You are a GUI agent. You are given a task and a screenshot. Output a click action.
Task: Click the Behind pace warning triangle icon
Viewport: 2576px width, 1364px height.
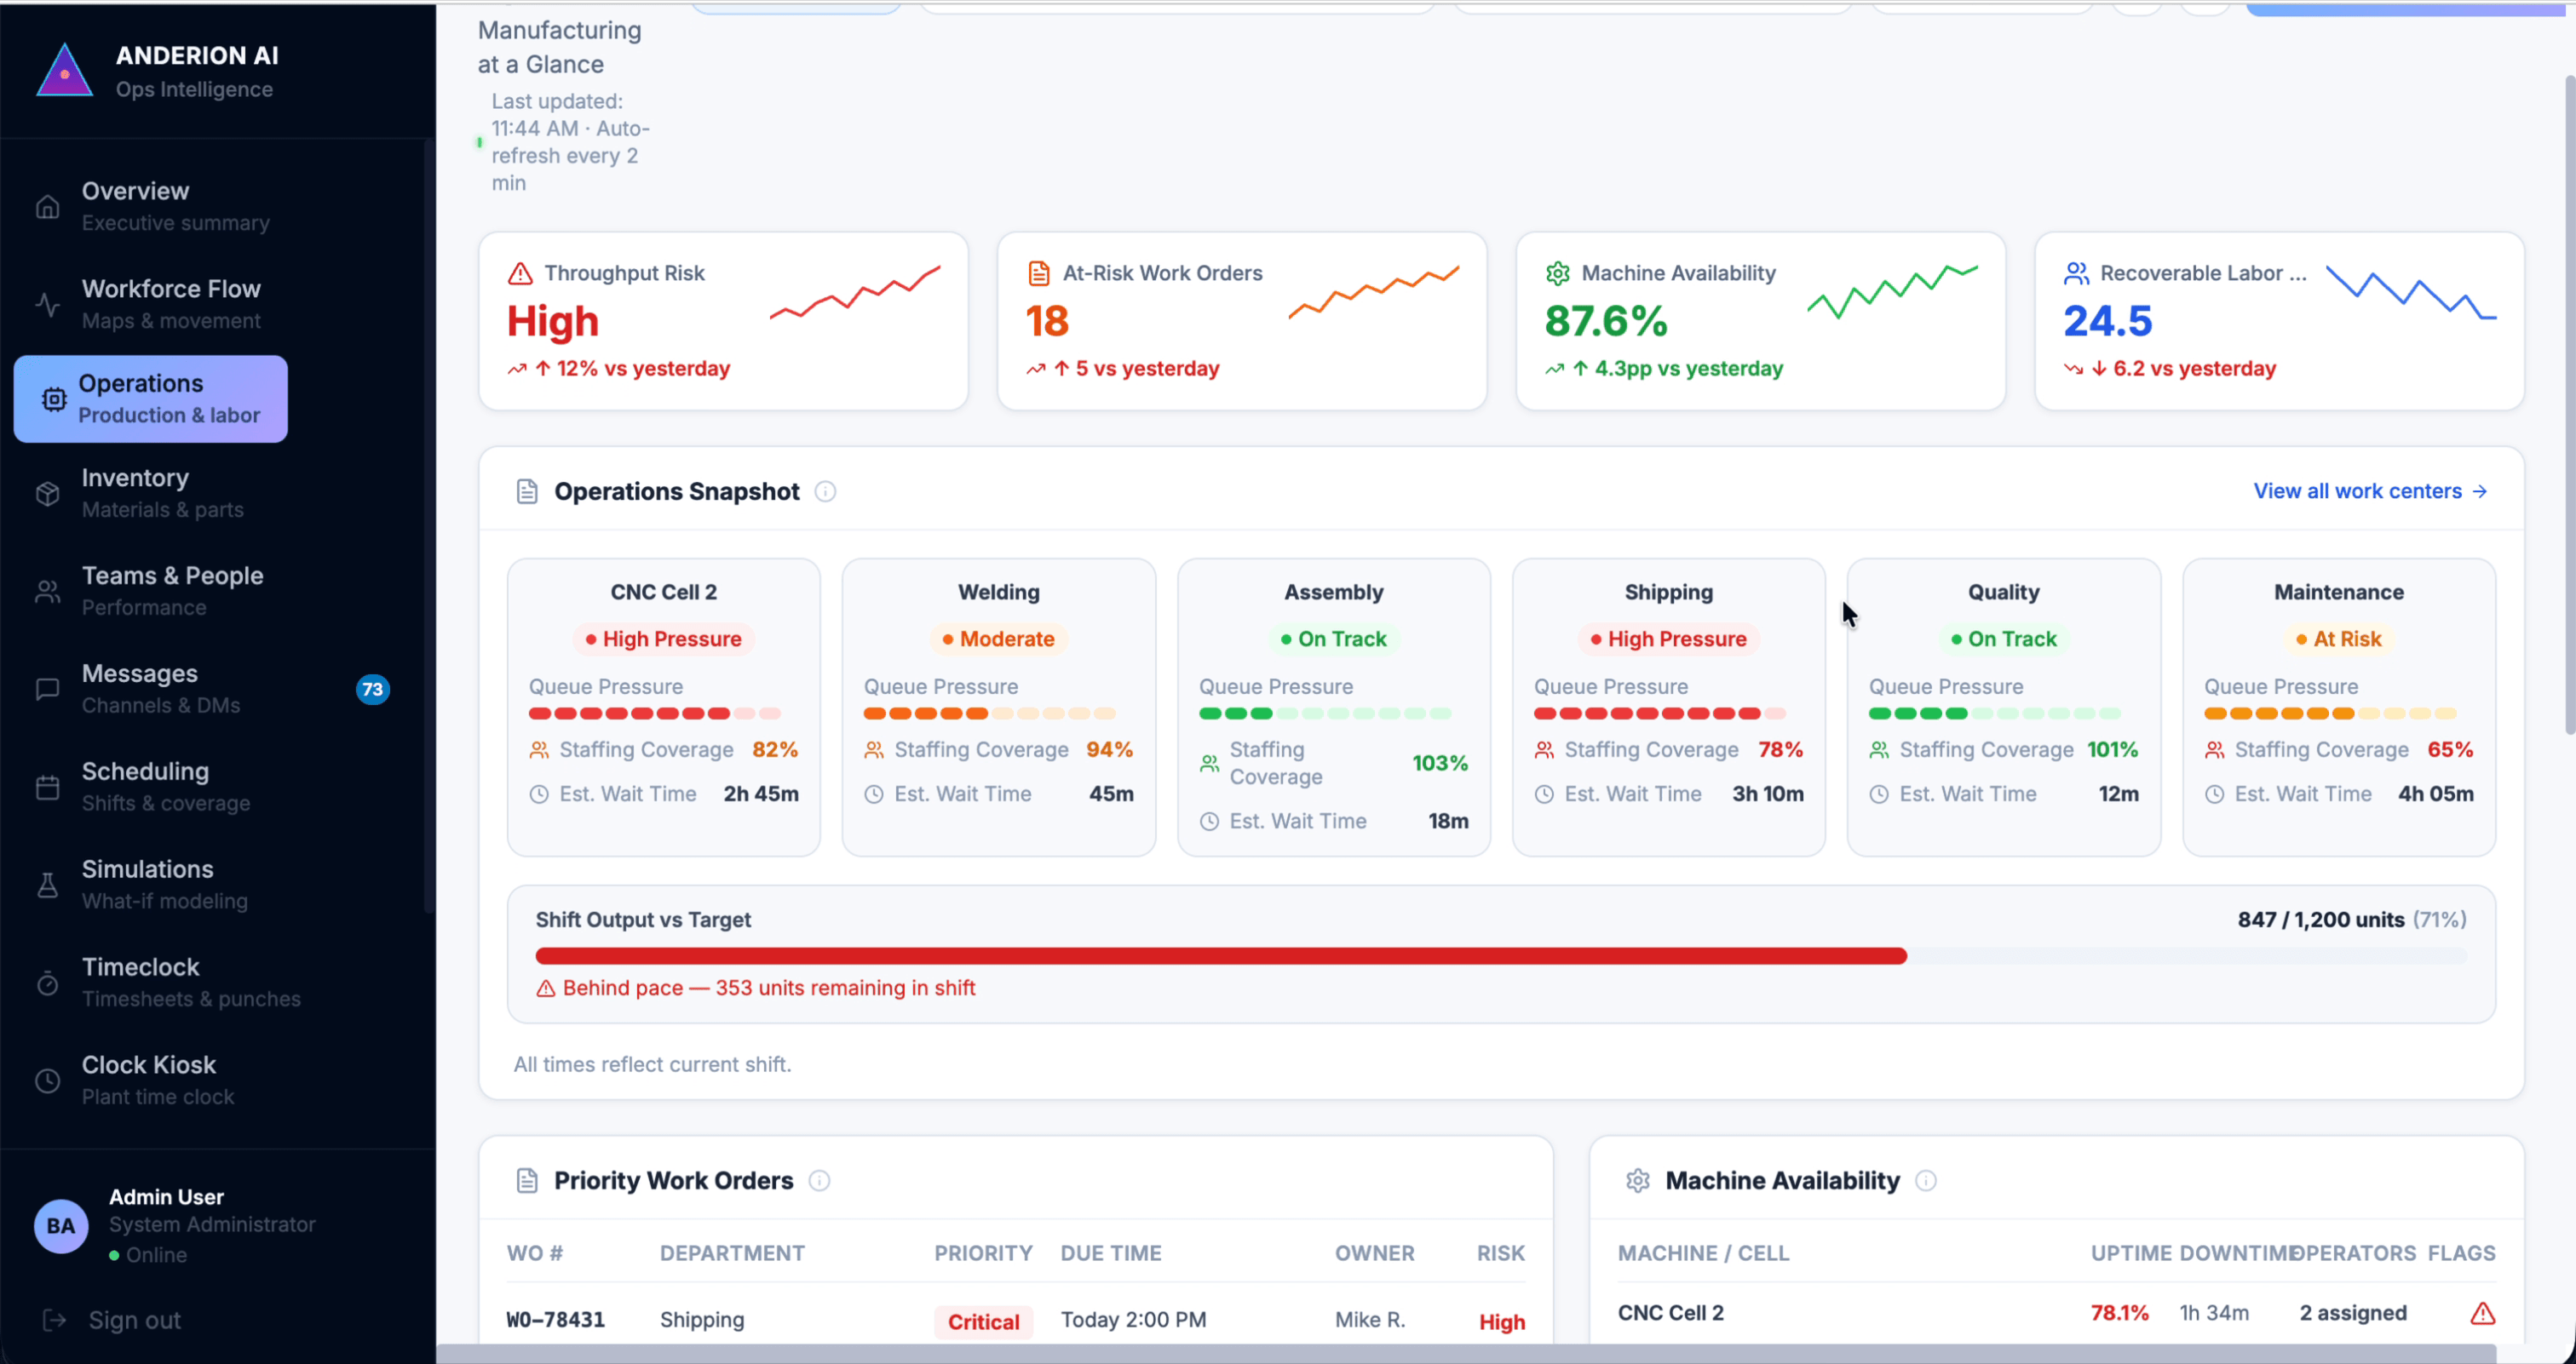546,989
